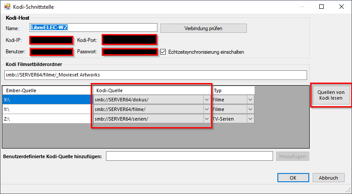Viewport: 352px width, 194px height.
Task: Click the Abbruch button
Action: (x=328, y=177)
